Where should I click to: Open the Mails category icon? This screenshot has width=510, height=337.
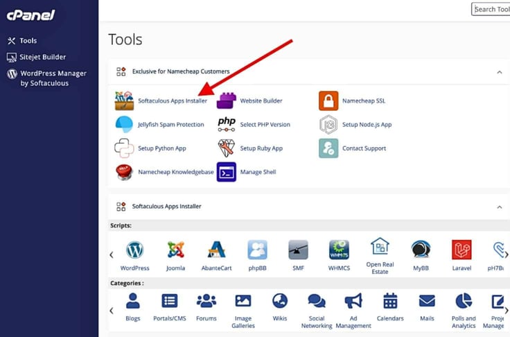tap(427, 300)
